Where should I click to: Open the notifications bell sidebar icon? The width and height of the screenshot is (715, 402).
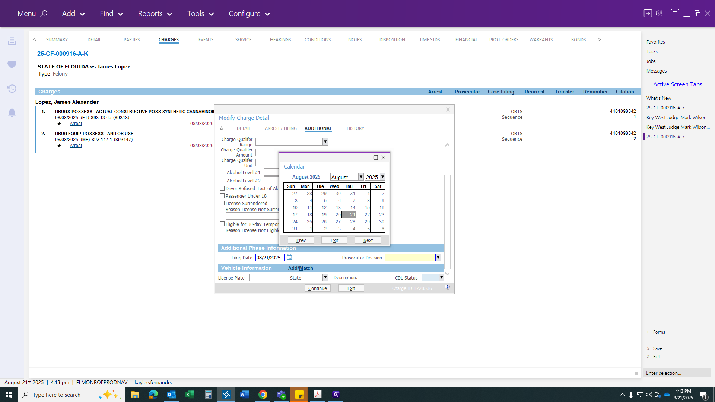pos(12,112)
